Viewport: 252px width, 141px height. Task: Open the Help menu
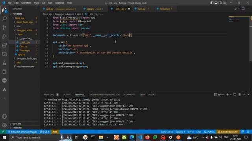click(69, 3)
